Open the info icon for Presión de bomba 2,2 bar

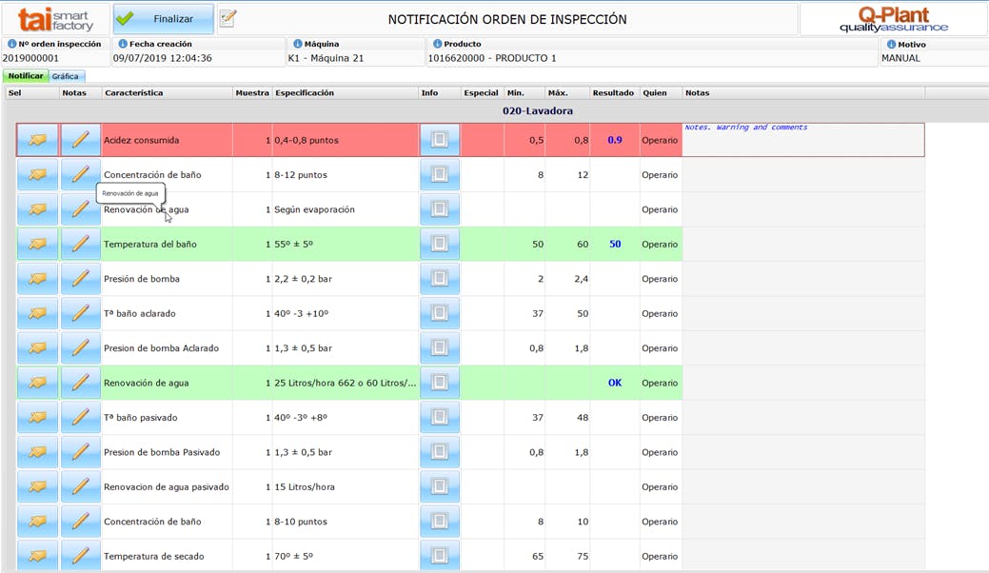pos(440,279)
